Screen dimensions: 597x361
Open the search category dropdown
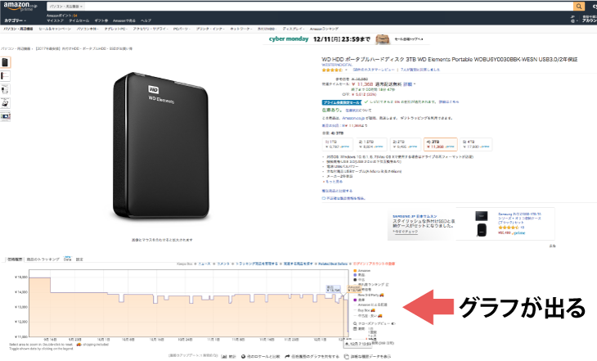pyautogui.click(x=66, y=7)
